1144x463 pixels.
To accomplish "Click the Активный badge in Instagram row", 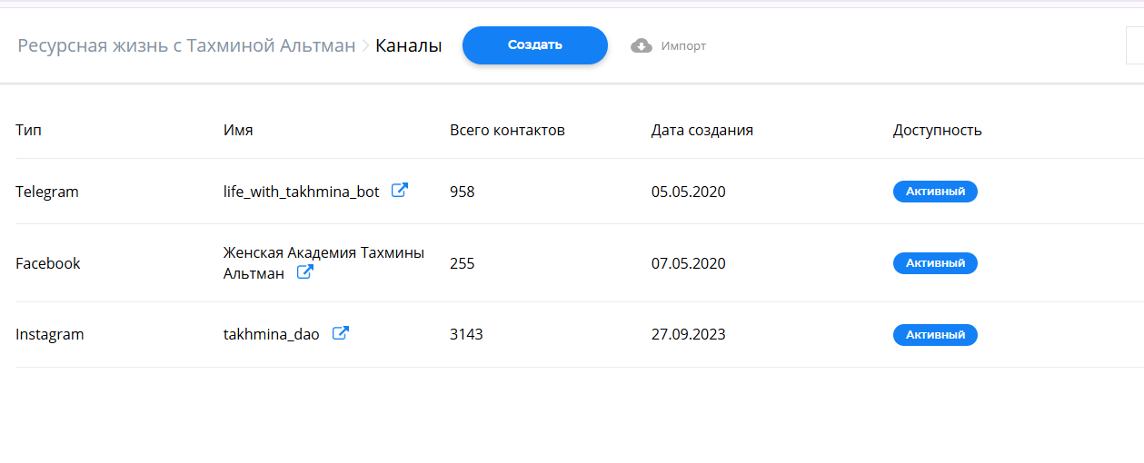I will 935,335.
